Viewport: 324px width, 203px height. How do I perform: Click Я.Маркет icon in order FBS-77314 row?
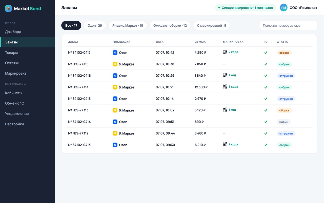point(115,87)
